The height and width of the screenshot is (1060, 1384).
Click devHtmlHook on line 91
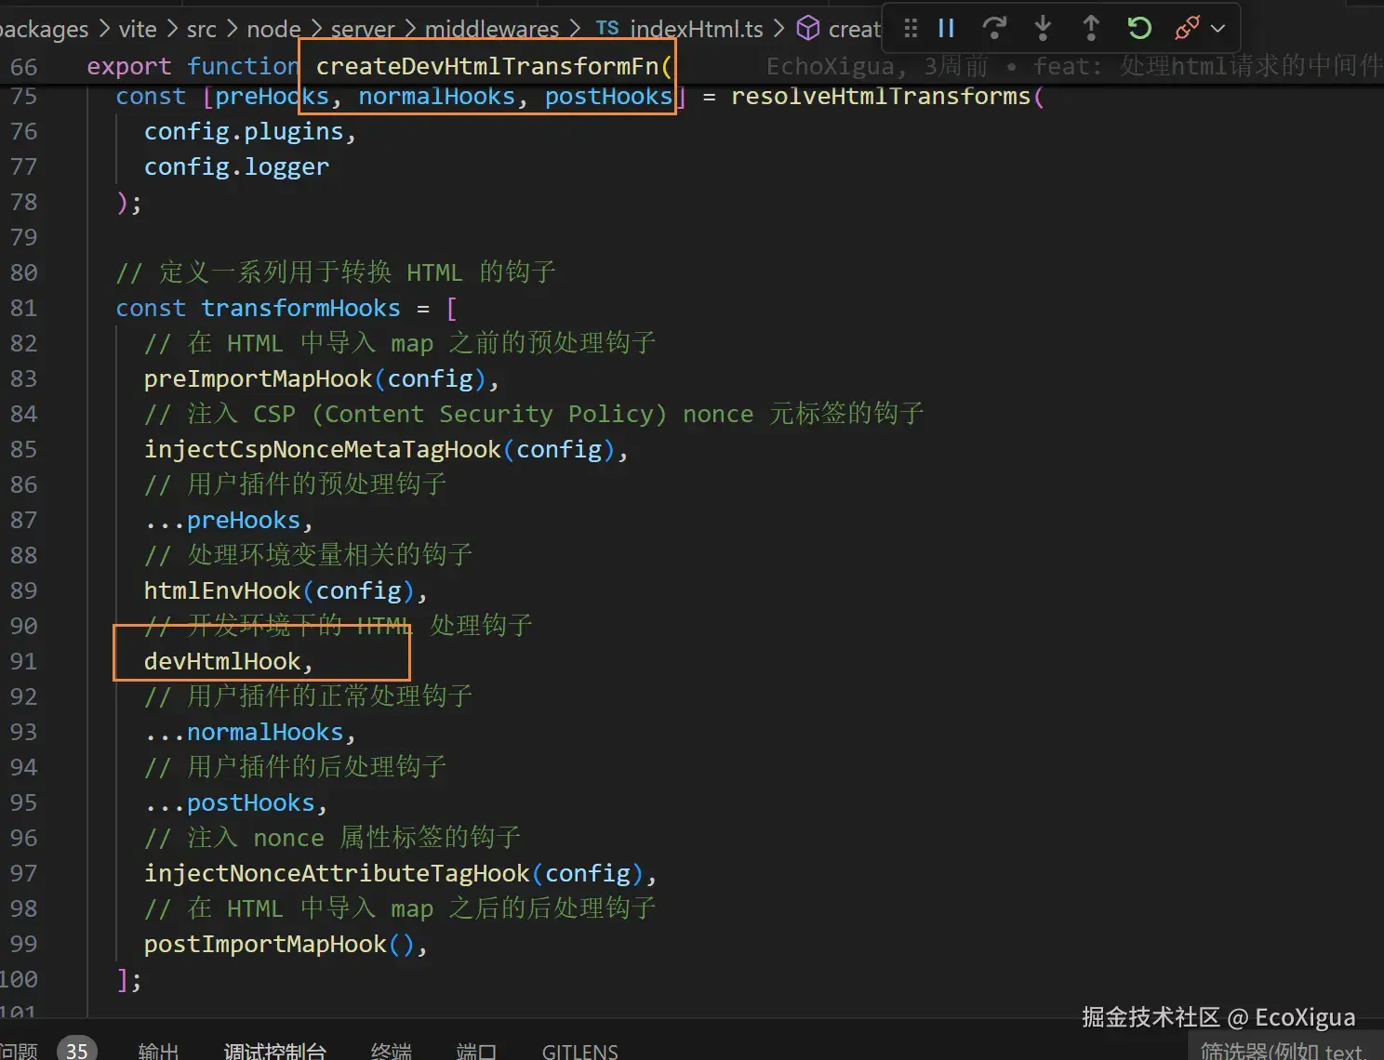pos(222,662)
